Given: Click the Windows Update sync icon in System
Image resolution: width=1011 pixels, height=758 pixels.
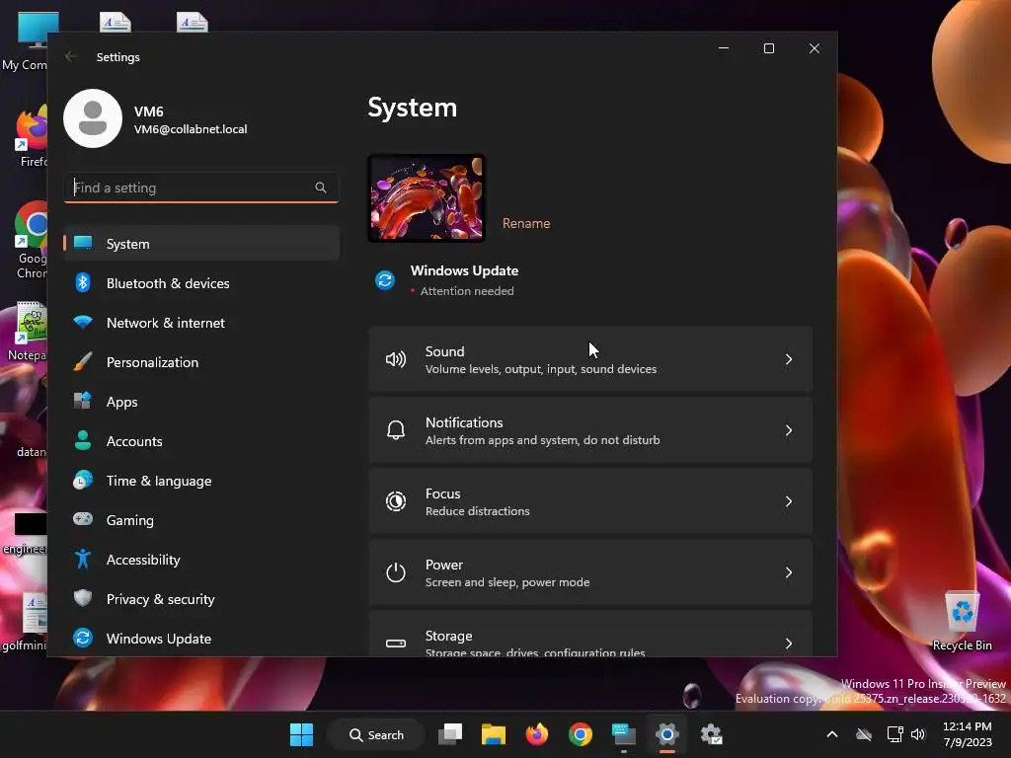Looking at the screenshot, I should point(385,280).
